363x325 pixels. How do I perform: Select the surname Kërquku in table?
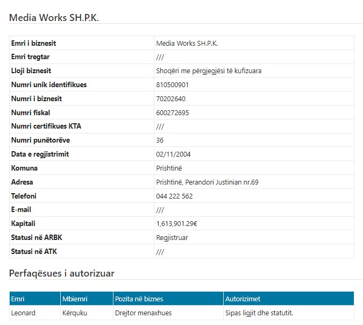tap(76, 313)
